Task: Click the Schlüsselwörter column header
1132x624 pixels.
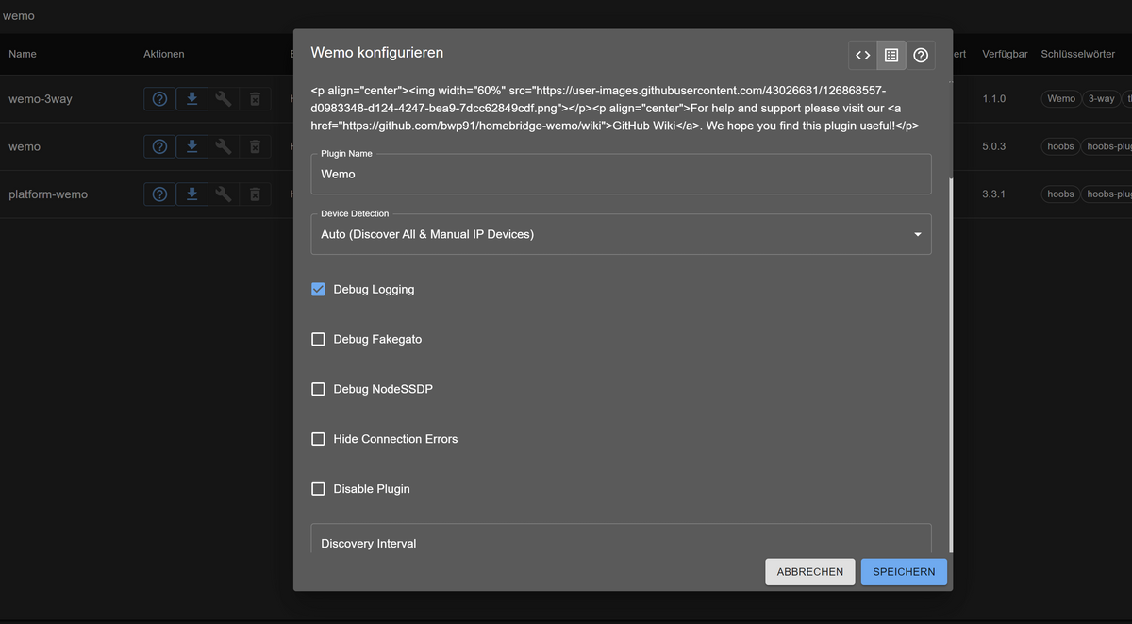Action: pos(1077,54)
